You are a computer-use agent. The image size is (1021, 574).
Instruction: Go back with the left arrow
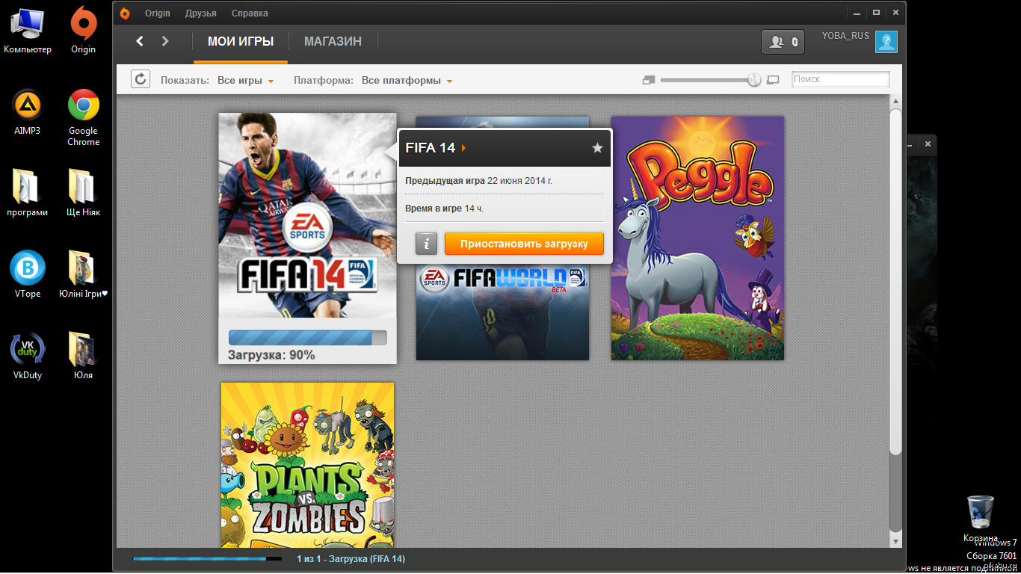click(140, 41)
